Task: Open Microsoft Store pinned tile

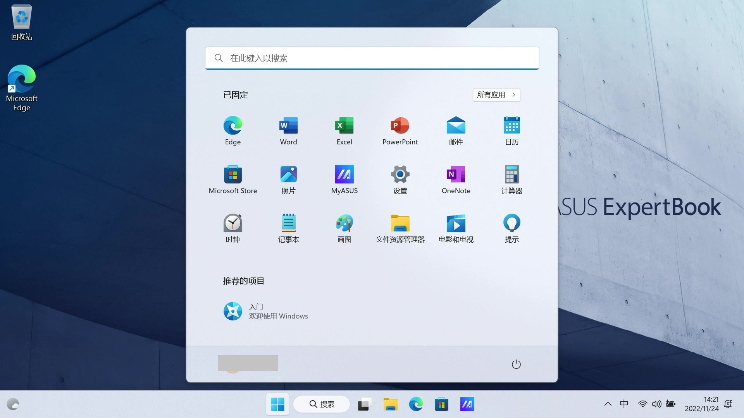Action: pos(233,180)
